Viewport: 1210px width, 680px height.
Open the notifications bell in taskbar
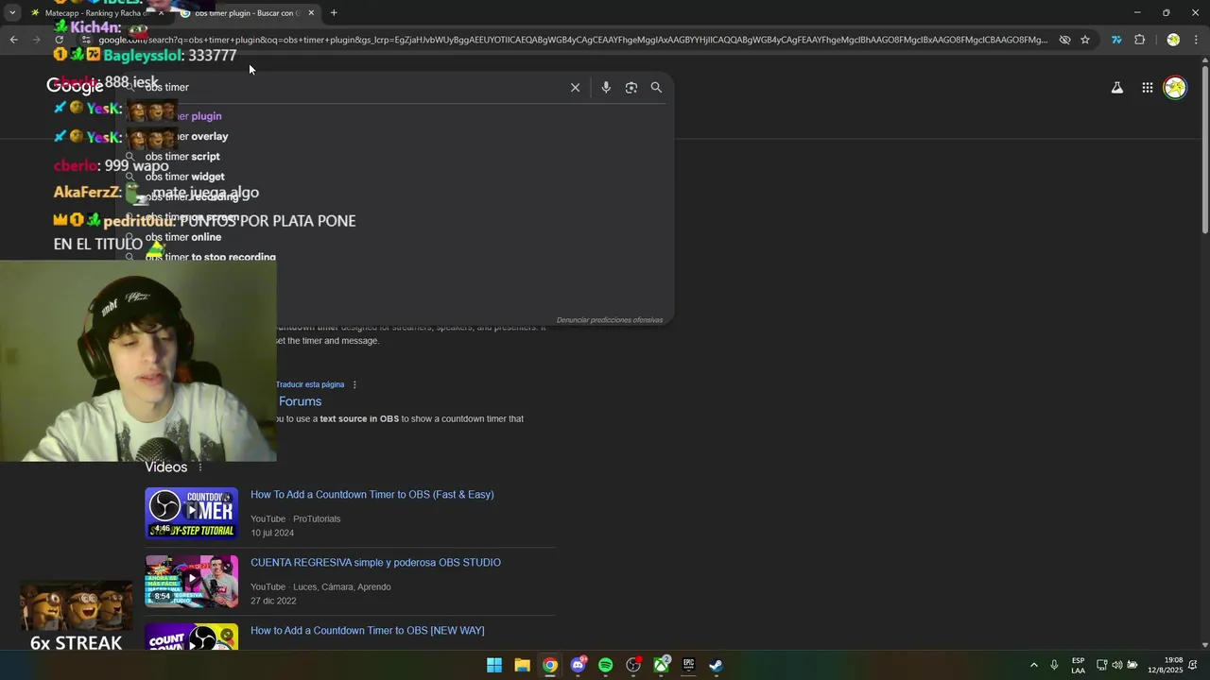click(x=1193, y=666)
